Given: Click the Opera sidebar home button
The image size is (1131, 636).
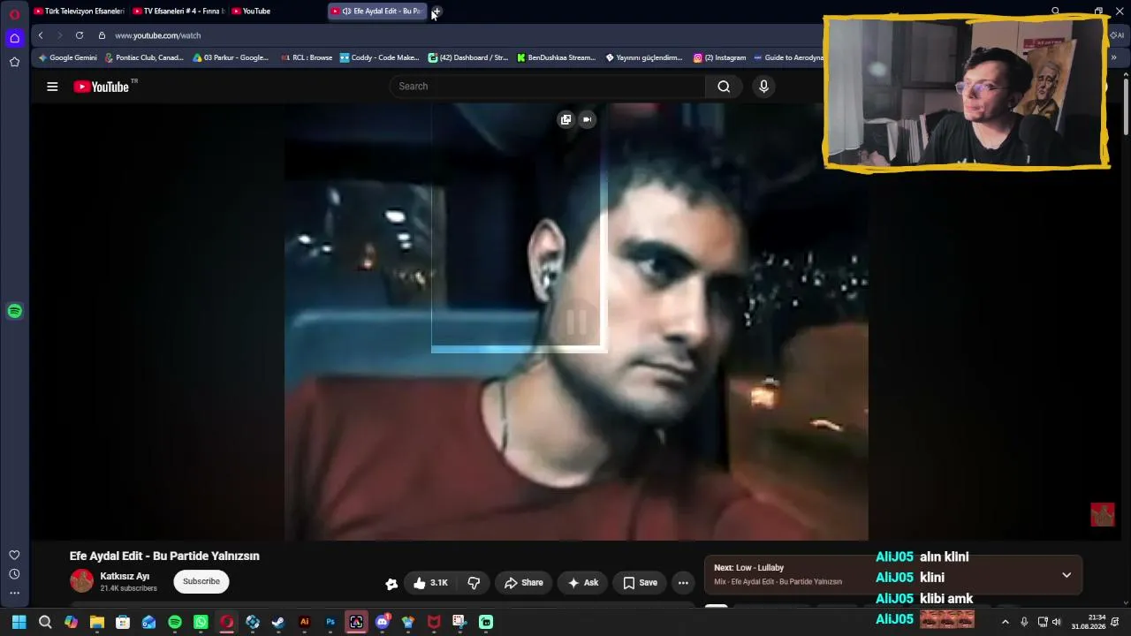Looking at the screenshot, I should pyautogui.click(x=14, y=38).
